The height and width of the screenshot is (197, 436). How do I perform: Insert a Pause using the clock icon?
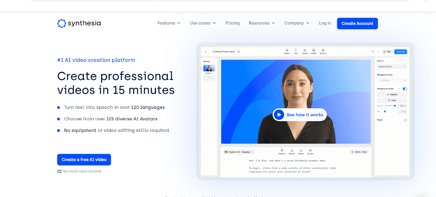(x=301, y=151)
